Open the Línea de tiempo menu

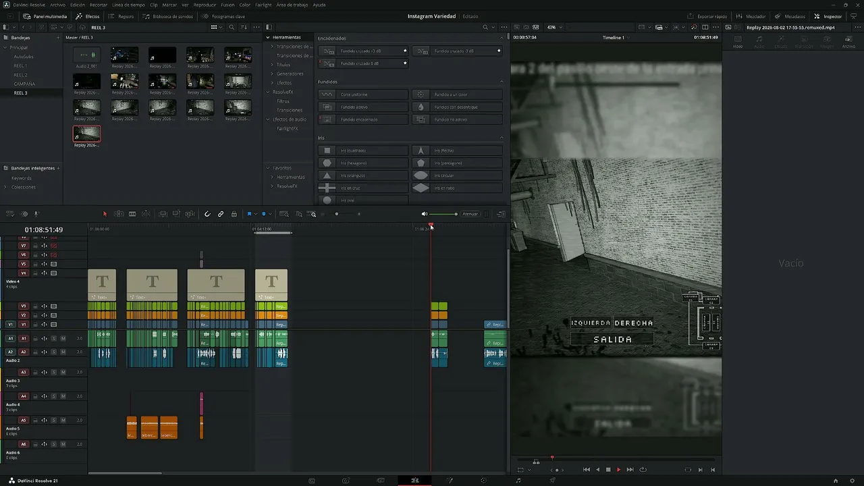pos(129,5)
